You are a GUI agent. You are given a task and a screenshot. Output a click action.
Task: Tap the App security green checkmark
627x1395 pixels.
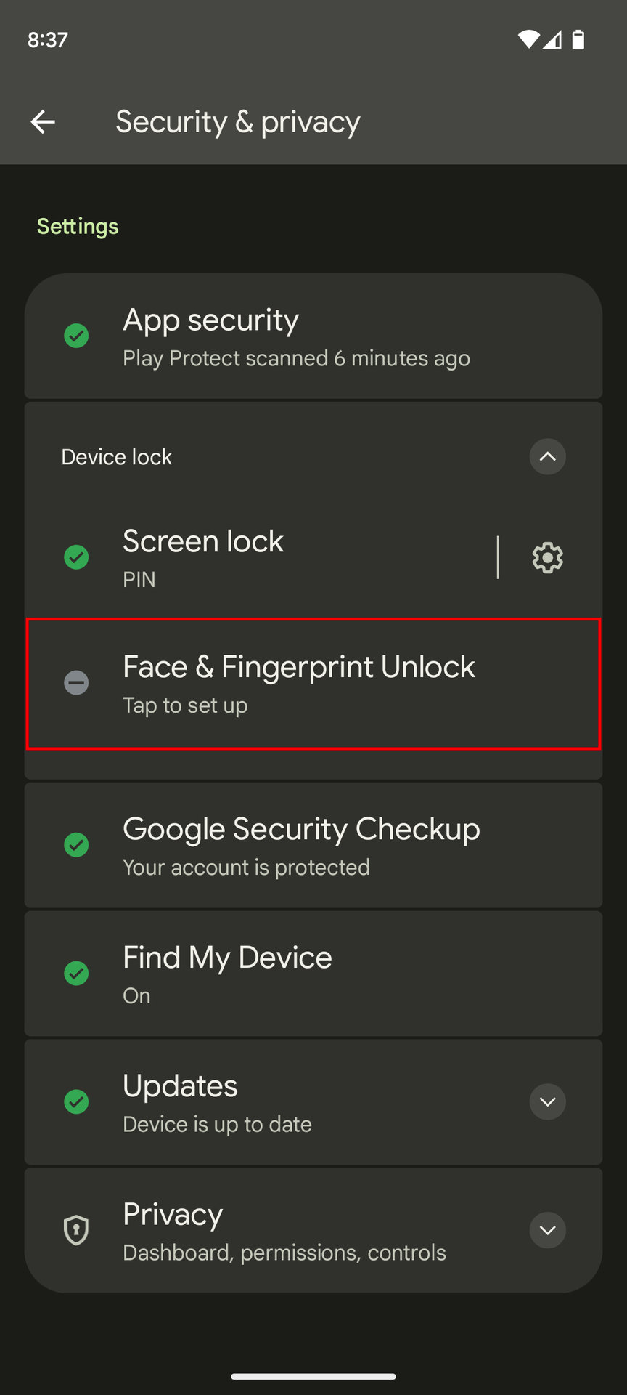76,336
